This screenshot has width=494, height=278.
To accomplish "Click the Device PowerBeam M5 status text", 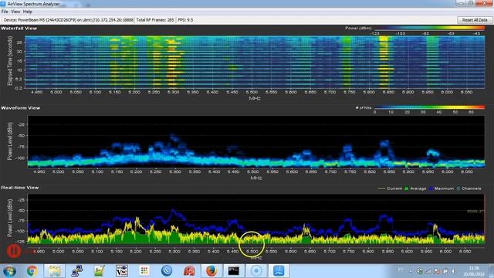I will (69, 20).
